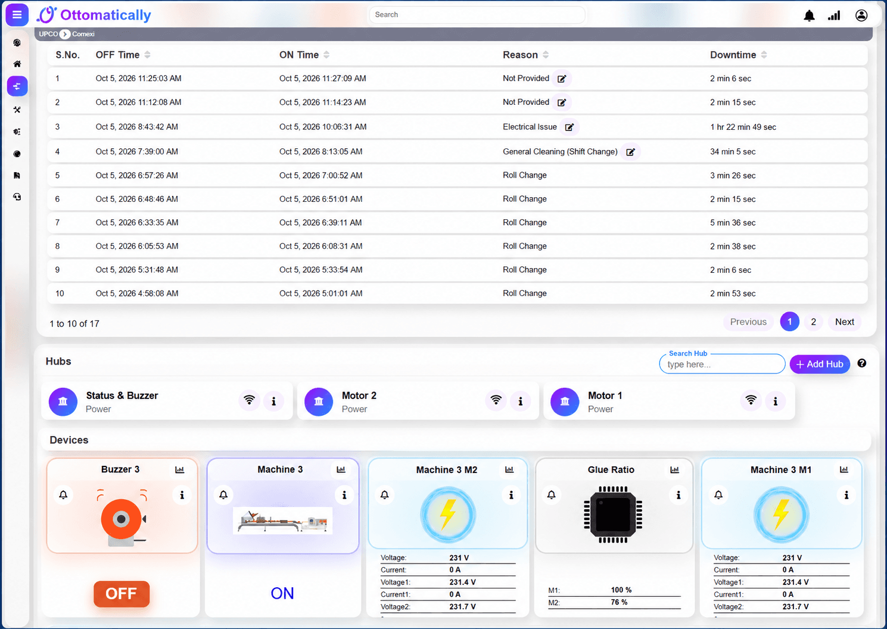Image resolution: width=887 pixels, height=629 pixels.
Task: Open the active sliders icon in the sidebar
Action: tap(17, 86)
